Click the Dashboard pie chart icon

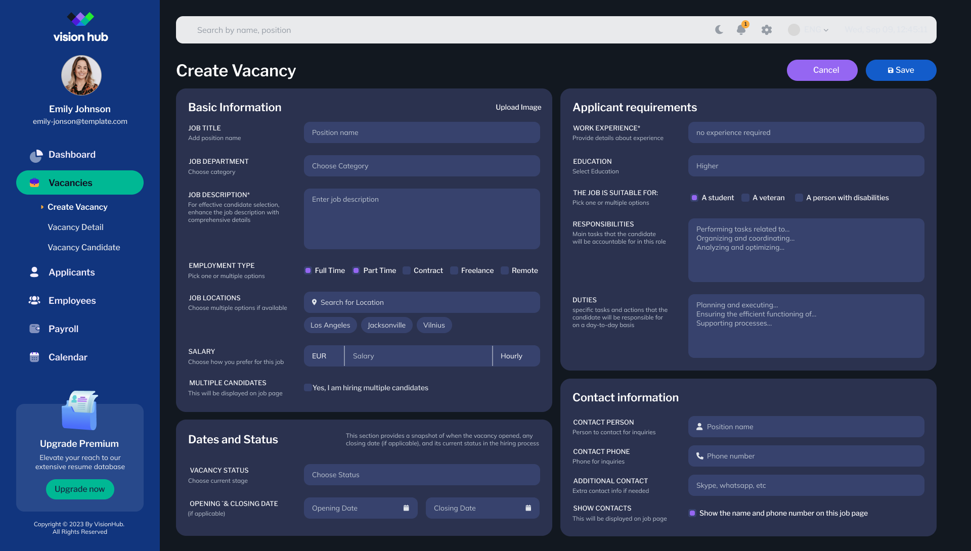click(36, 155)
